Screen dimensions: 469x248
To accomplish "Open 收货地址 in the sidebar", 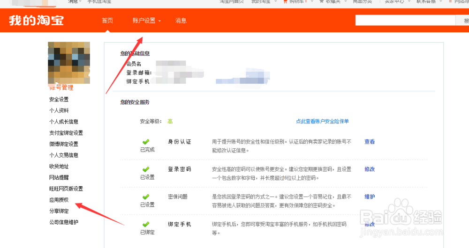I will click(59, 166).
